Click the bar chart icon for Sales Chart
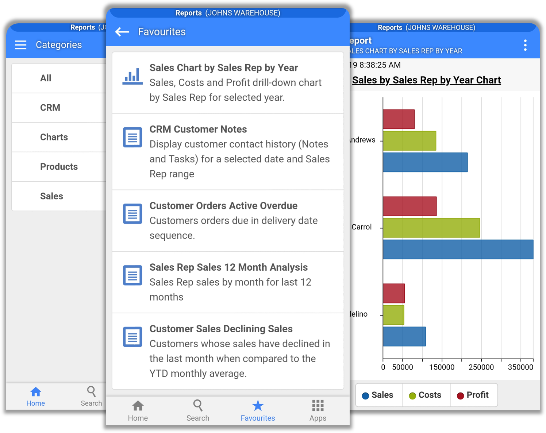The height and width of the screenshot is (433, 546). pyautogui.click(x=132, y=76)
